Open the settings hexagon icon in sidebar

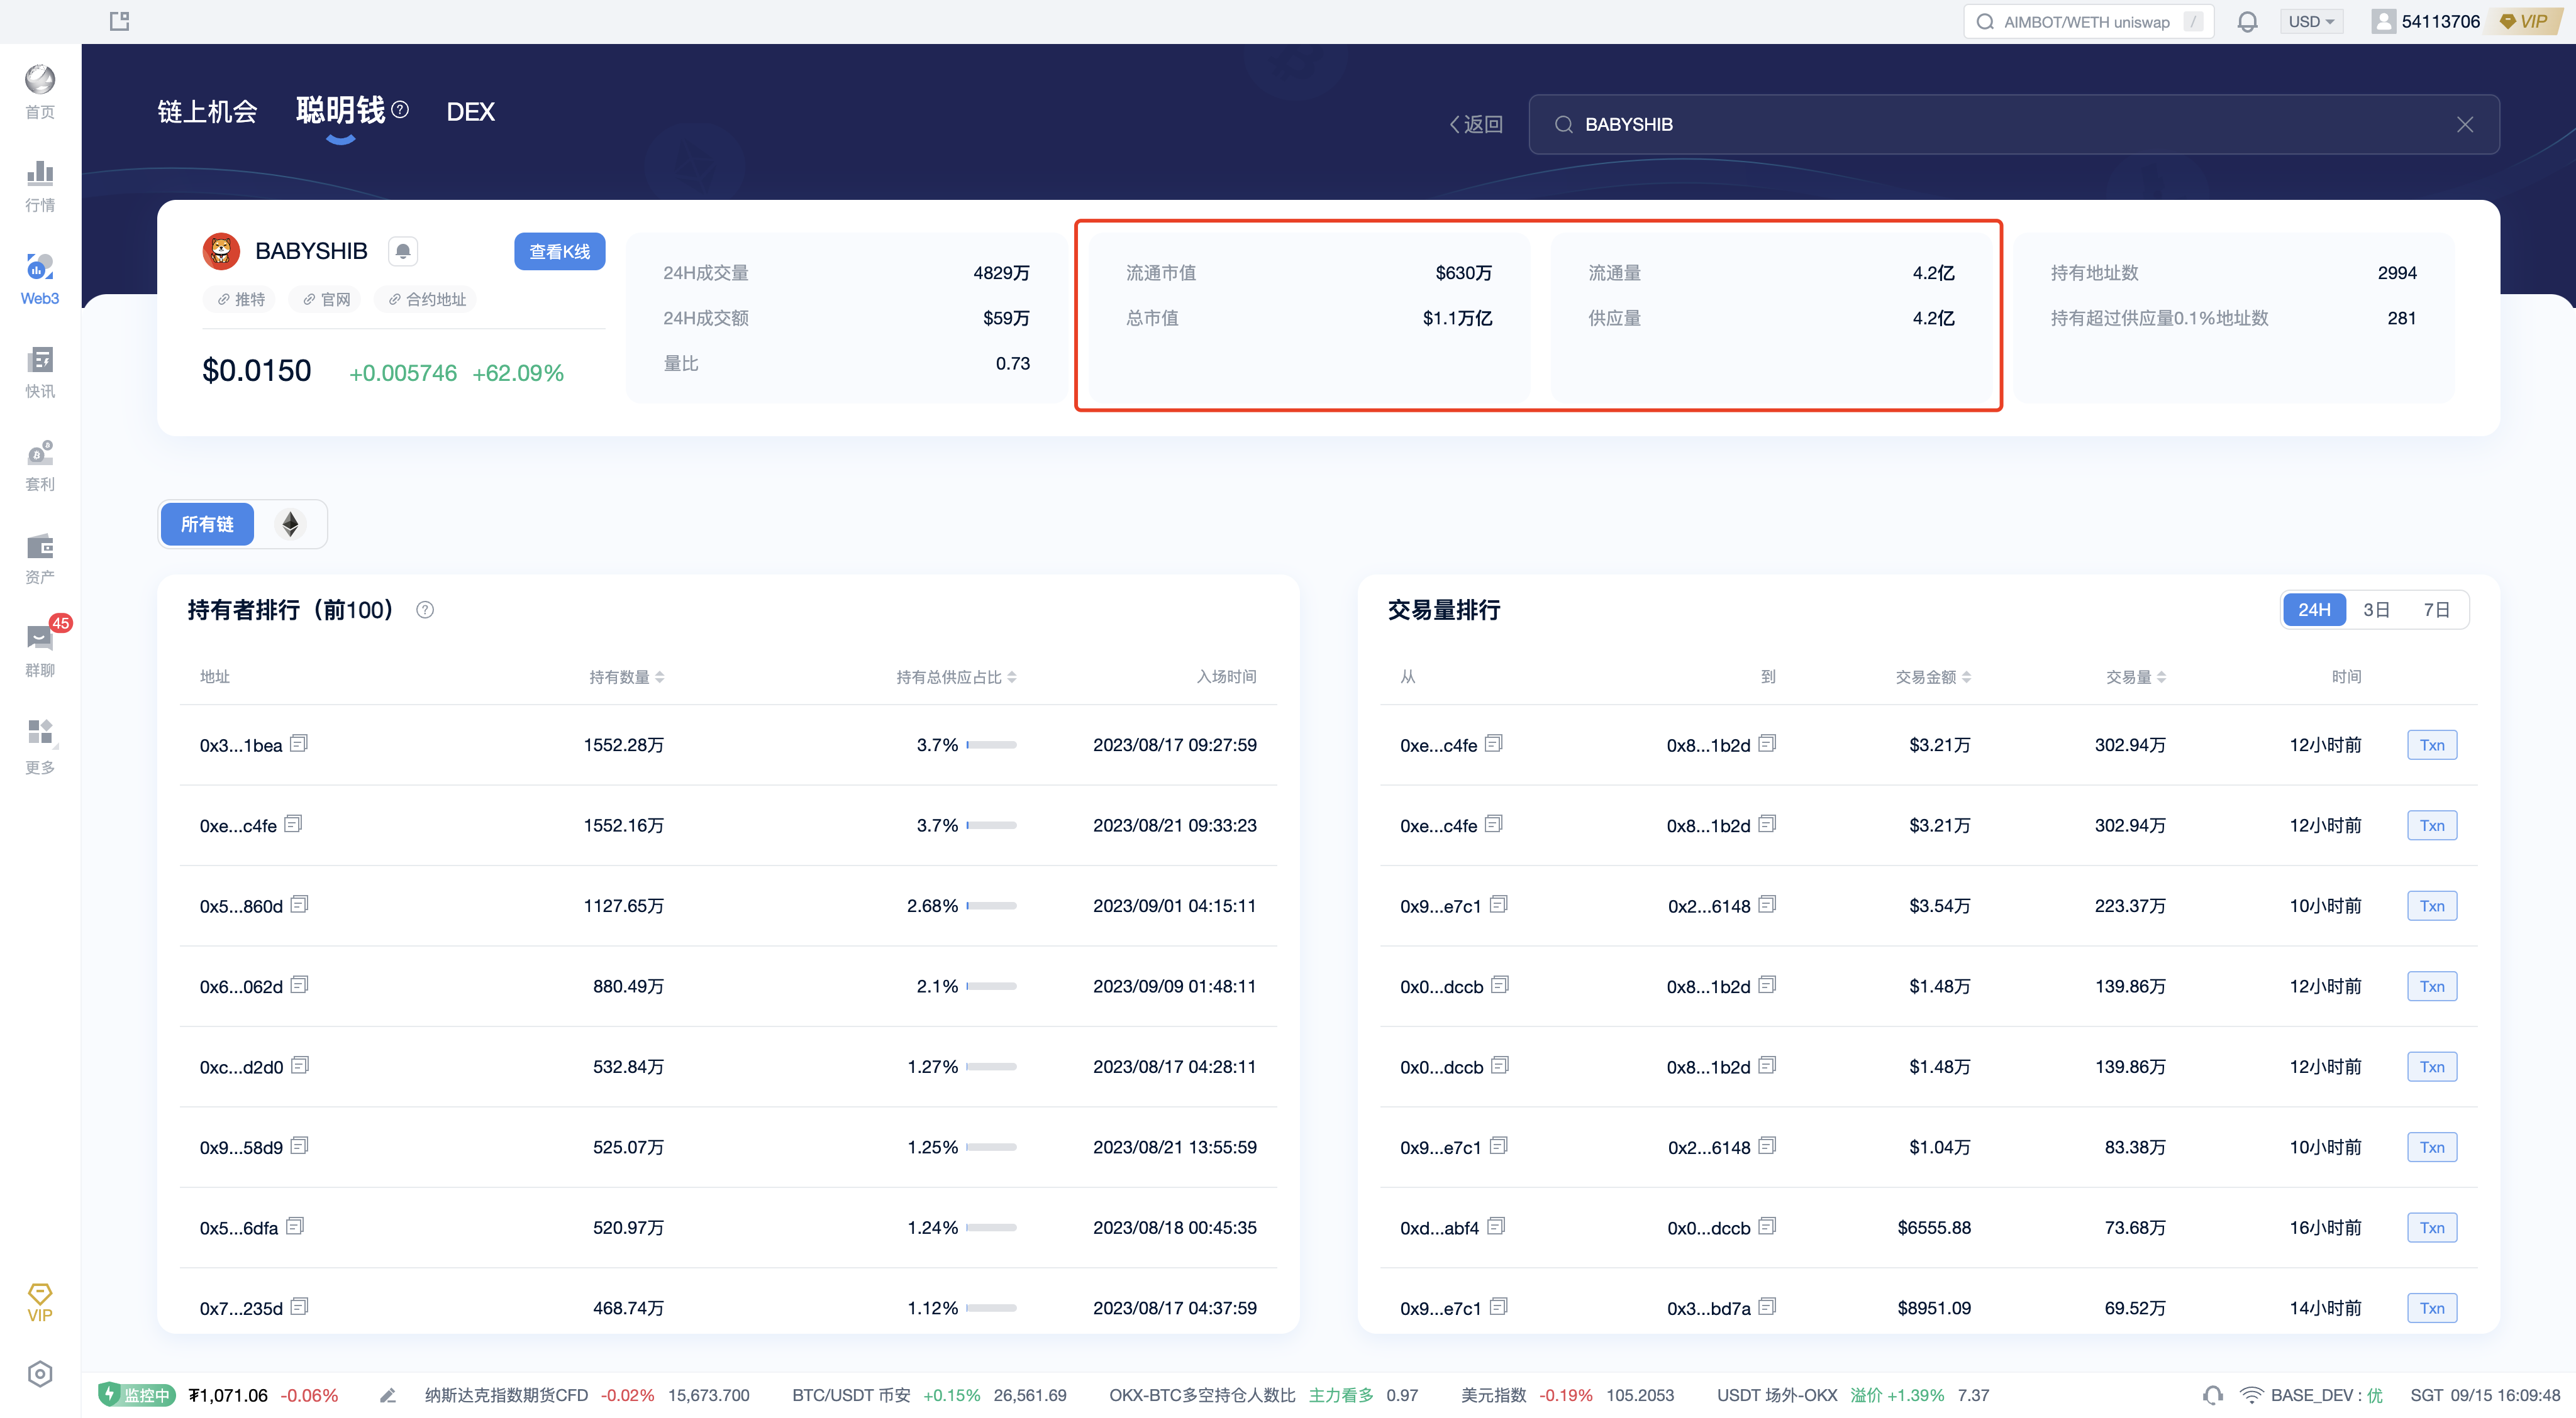click(40, 1373)
